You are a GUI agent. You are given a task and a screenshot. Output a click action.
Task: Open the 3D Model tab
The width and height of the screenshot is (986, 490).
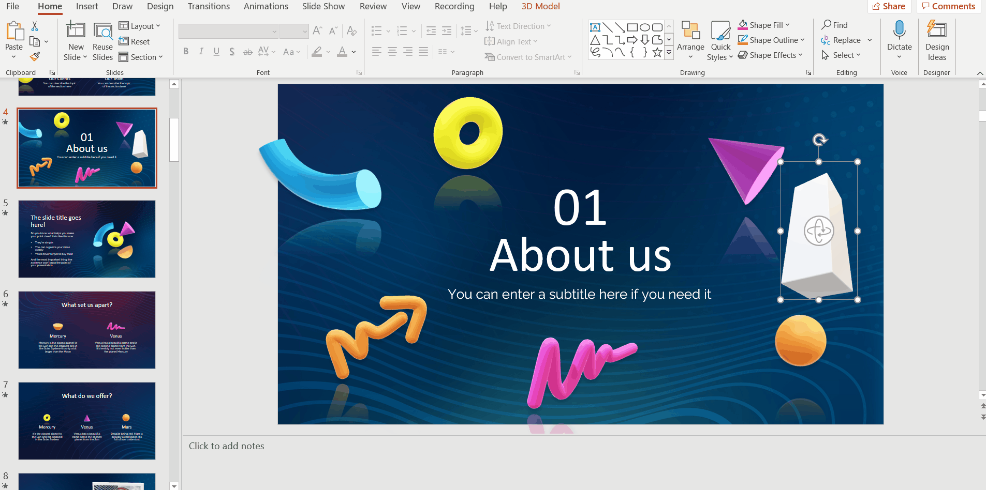(540, 6)
